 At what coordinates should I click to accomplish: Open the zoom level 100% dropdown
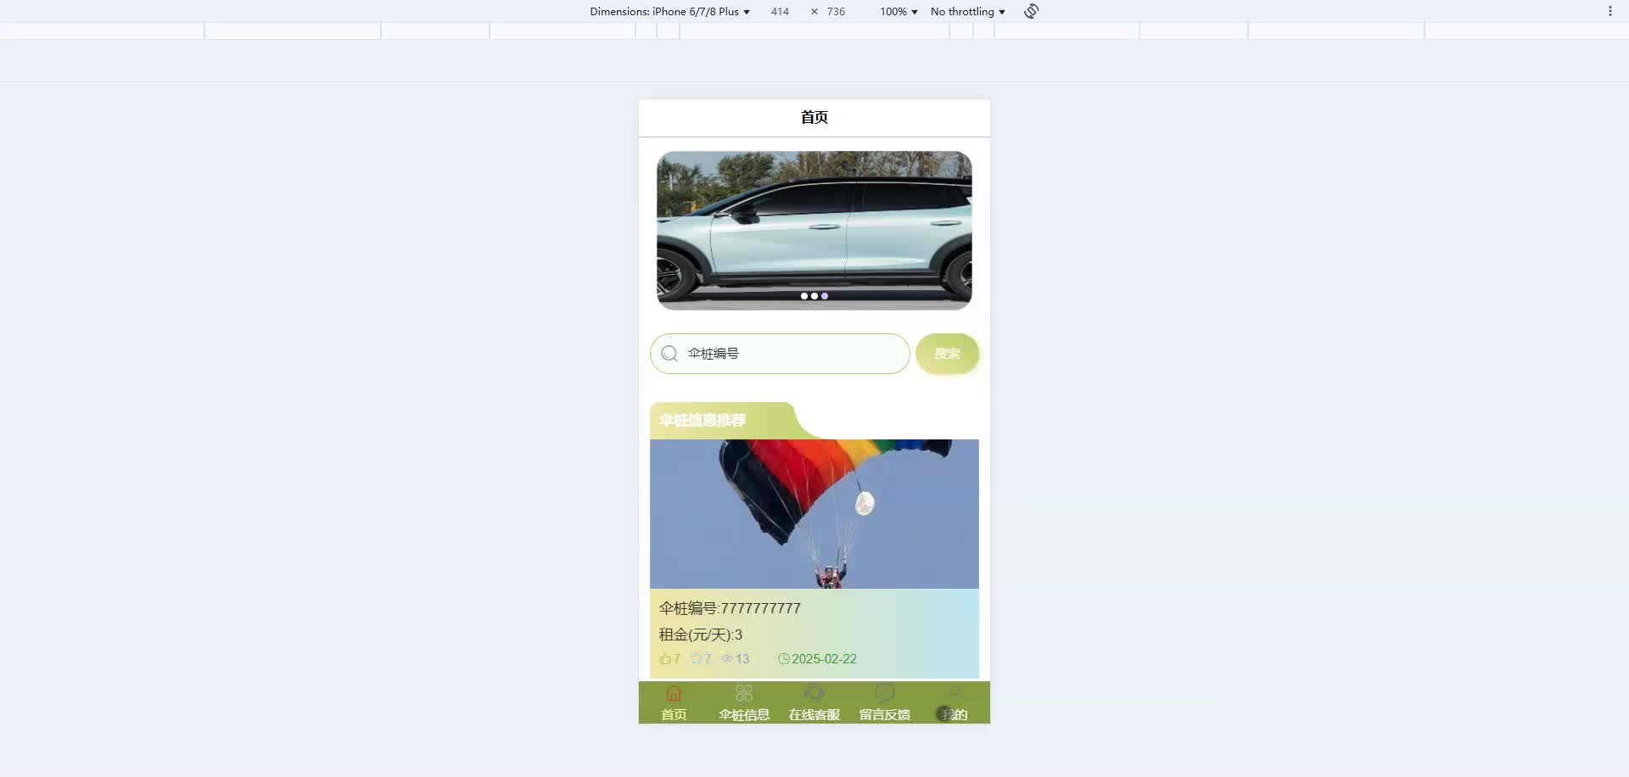pyautogui.click(x=897, y=11)
